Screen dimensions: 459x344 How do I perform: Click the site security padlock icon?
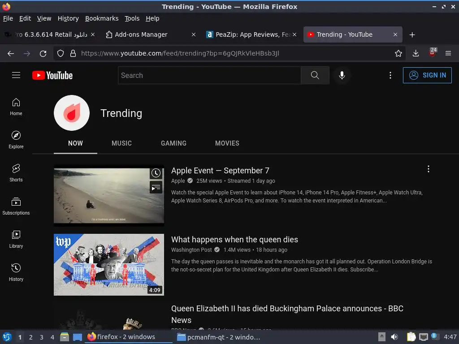coord(73,53)
